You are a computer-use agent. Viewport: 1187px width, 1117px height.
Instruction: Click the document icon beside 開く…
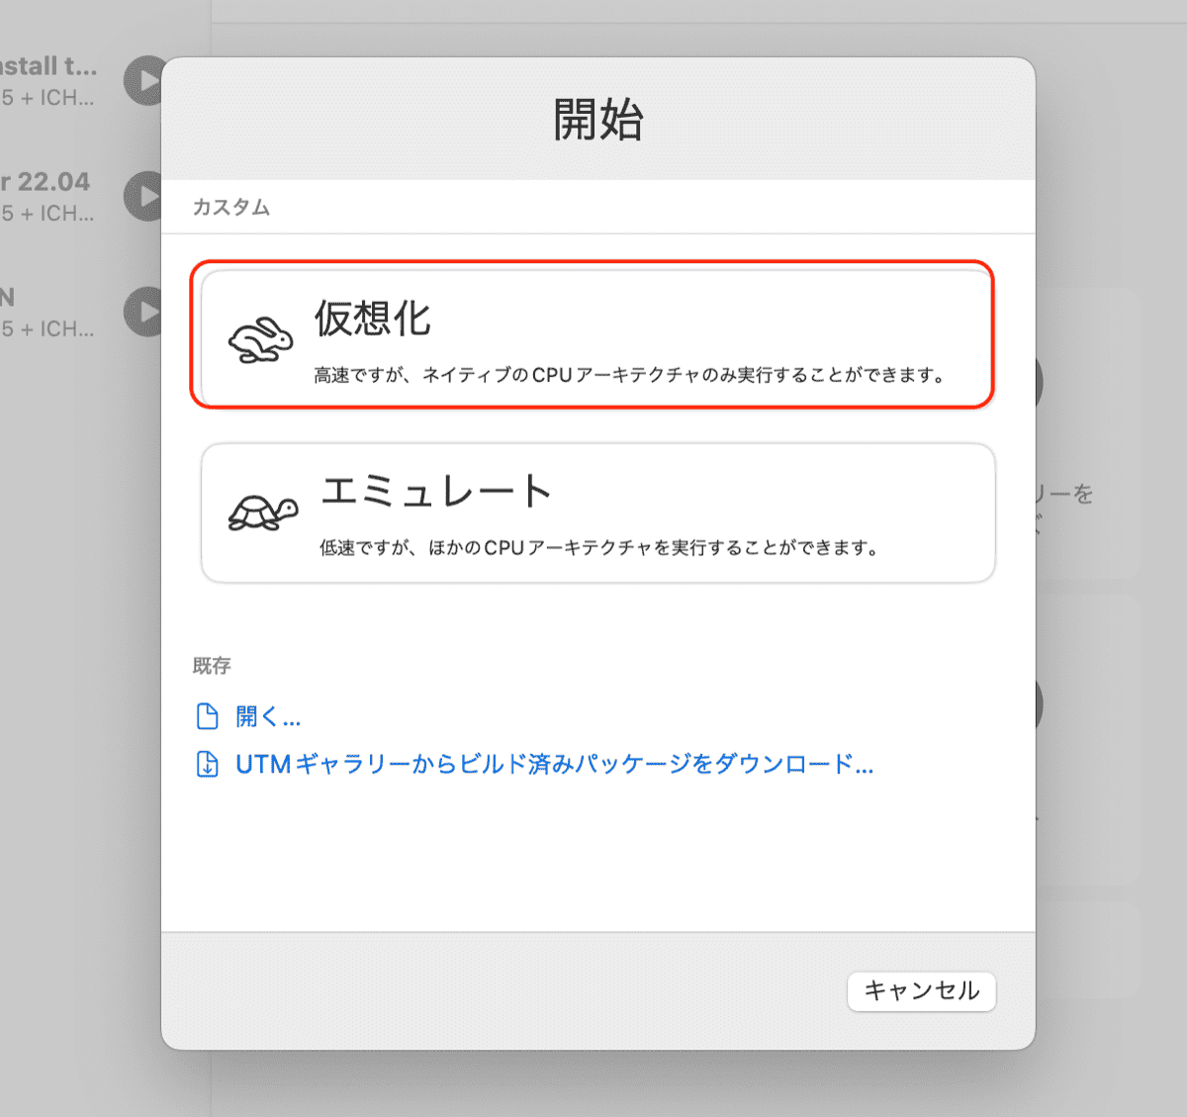click(x=208, y=716)
